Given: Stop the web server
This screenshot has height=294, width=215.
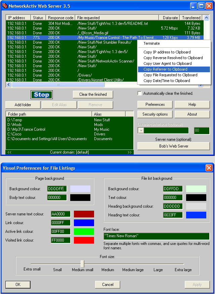Looking at the screenshot, I should (x=41, y=95).
